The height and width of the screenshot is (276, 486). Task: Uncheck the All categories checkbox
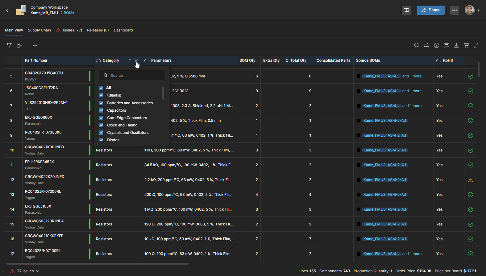[101, 88]
